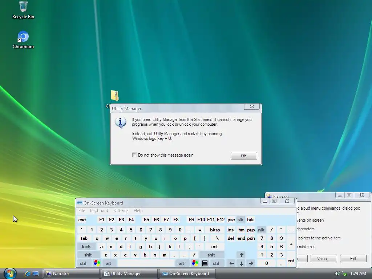Open the Keyboard menu

(x=99, y=211)
